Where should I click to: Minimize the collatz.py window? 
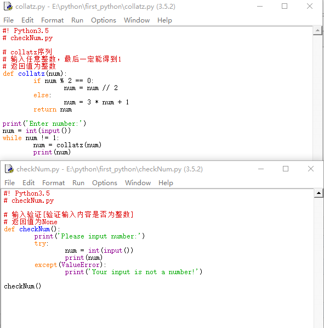pos(260,6)
